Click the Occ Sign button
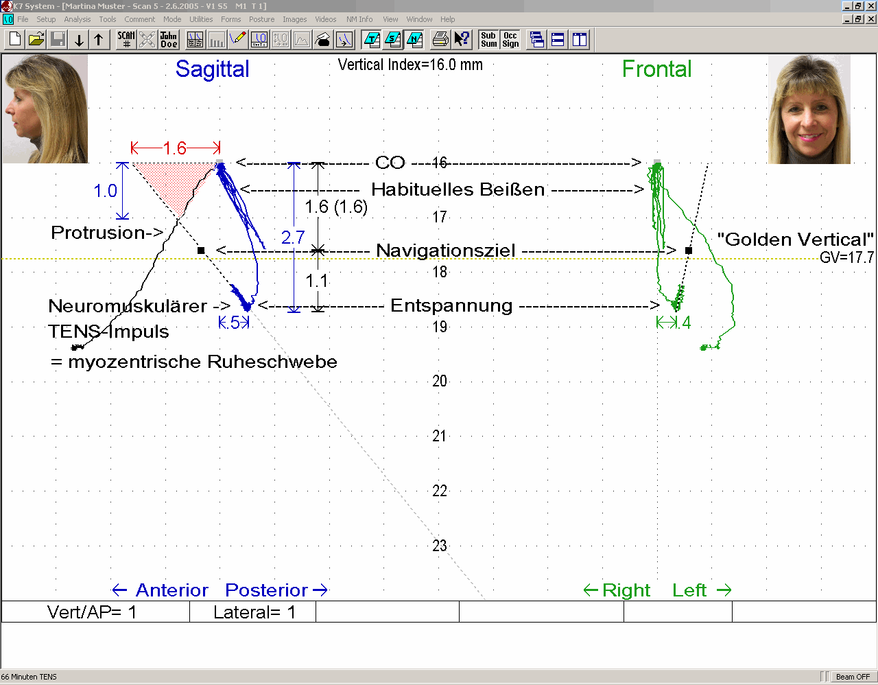Screen dimensions: 878x685 tap(510, 40)
